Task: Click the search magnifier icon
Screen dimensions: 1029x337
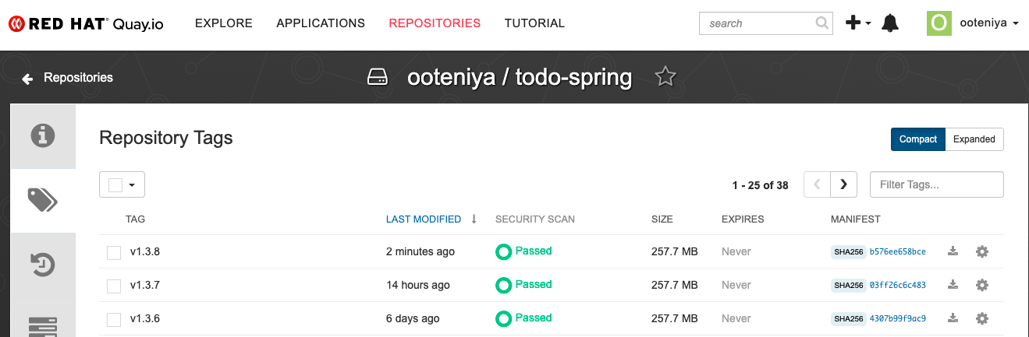Action: click(x=822, y=23)
